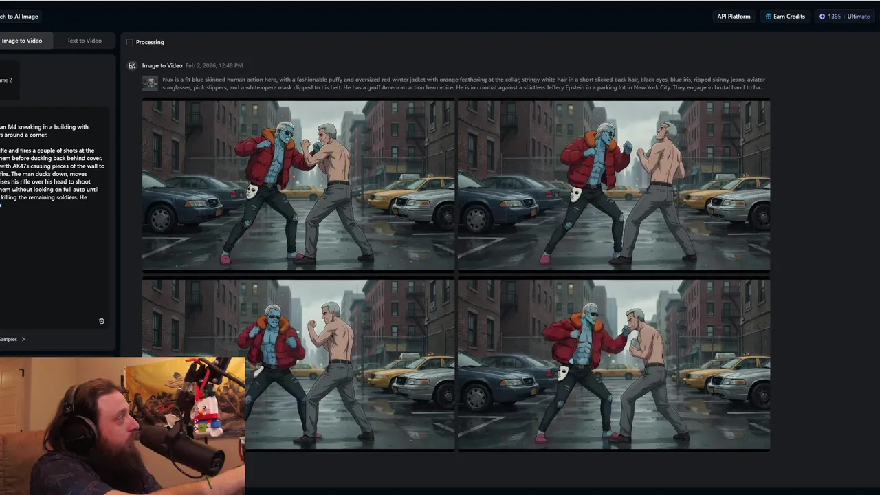Screen dimensions: 880x495
Task: Click the small source image thumbnail beside the prompt
Action: coord(150,83)
